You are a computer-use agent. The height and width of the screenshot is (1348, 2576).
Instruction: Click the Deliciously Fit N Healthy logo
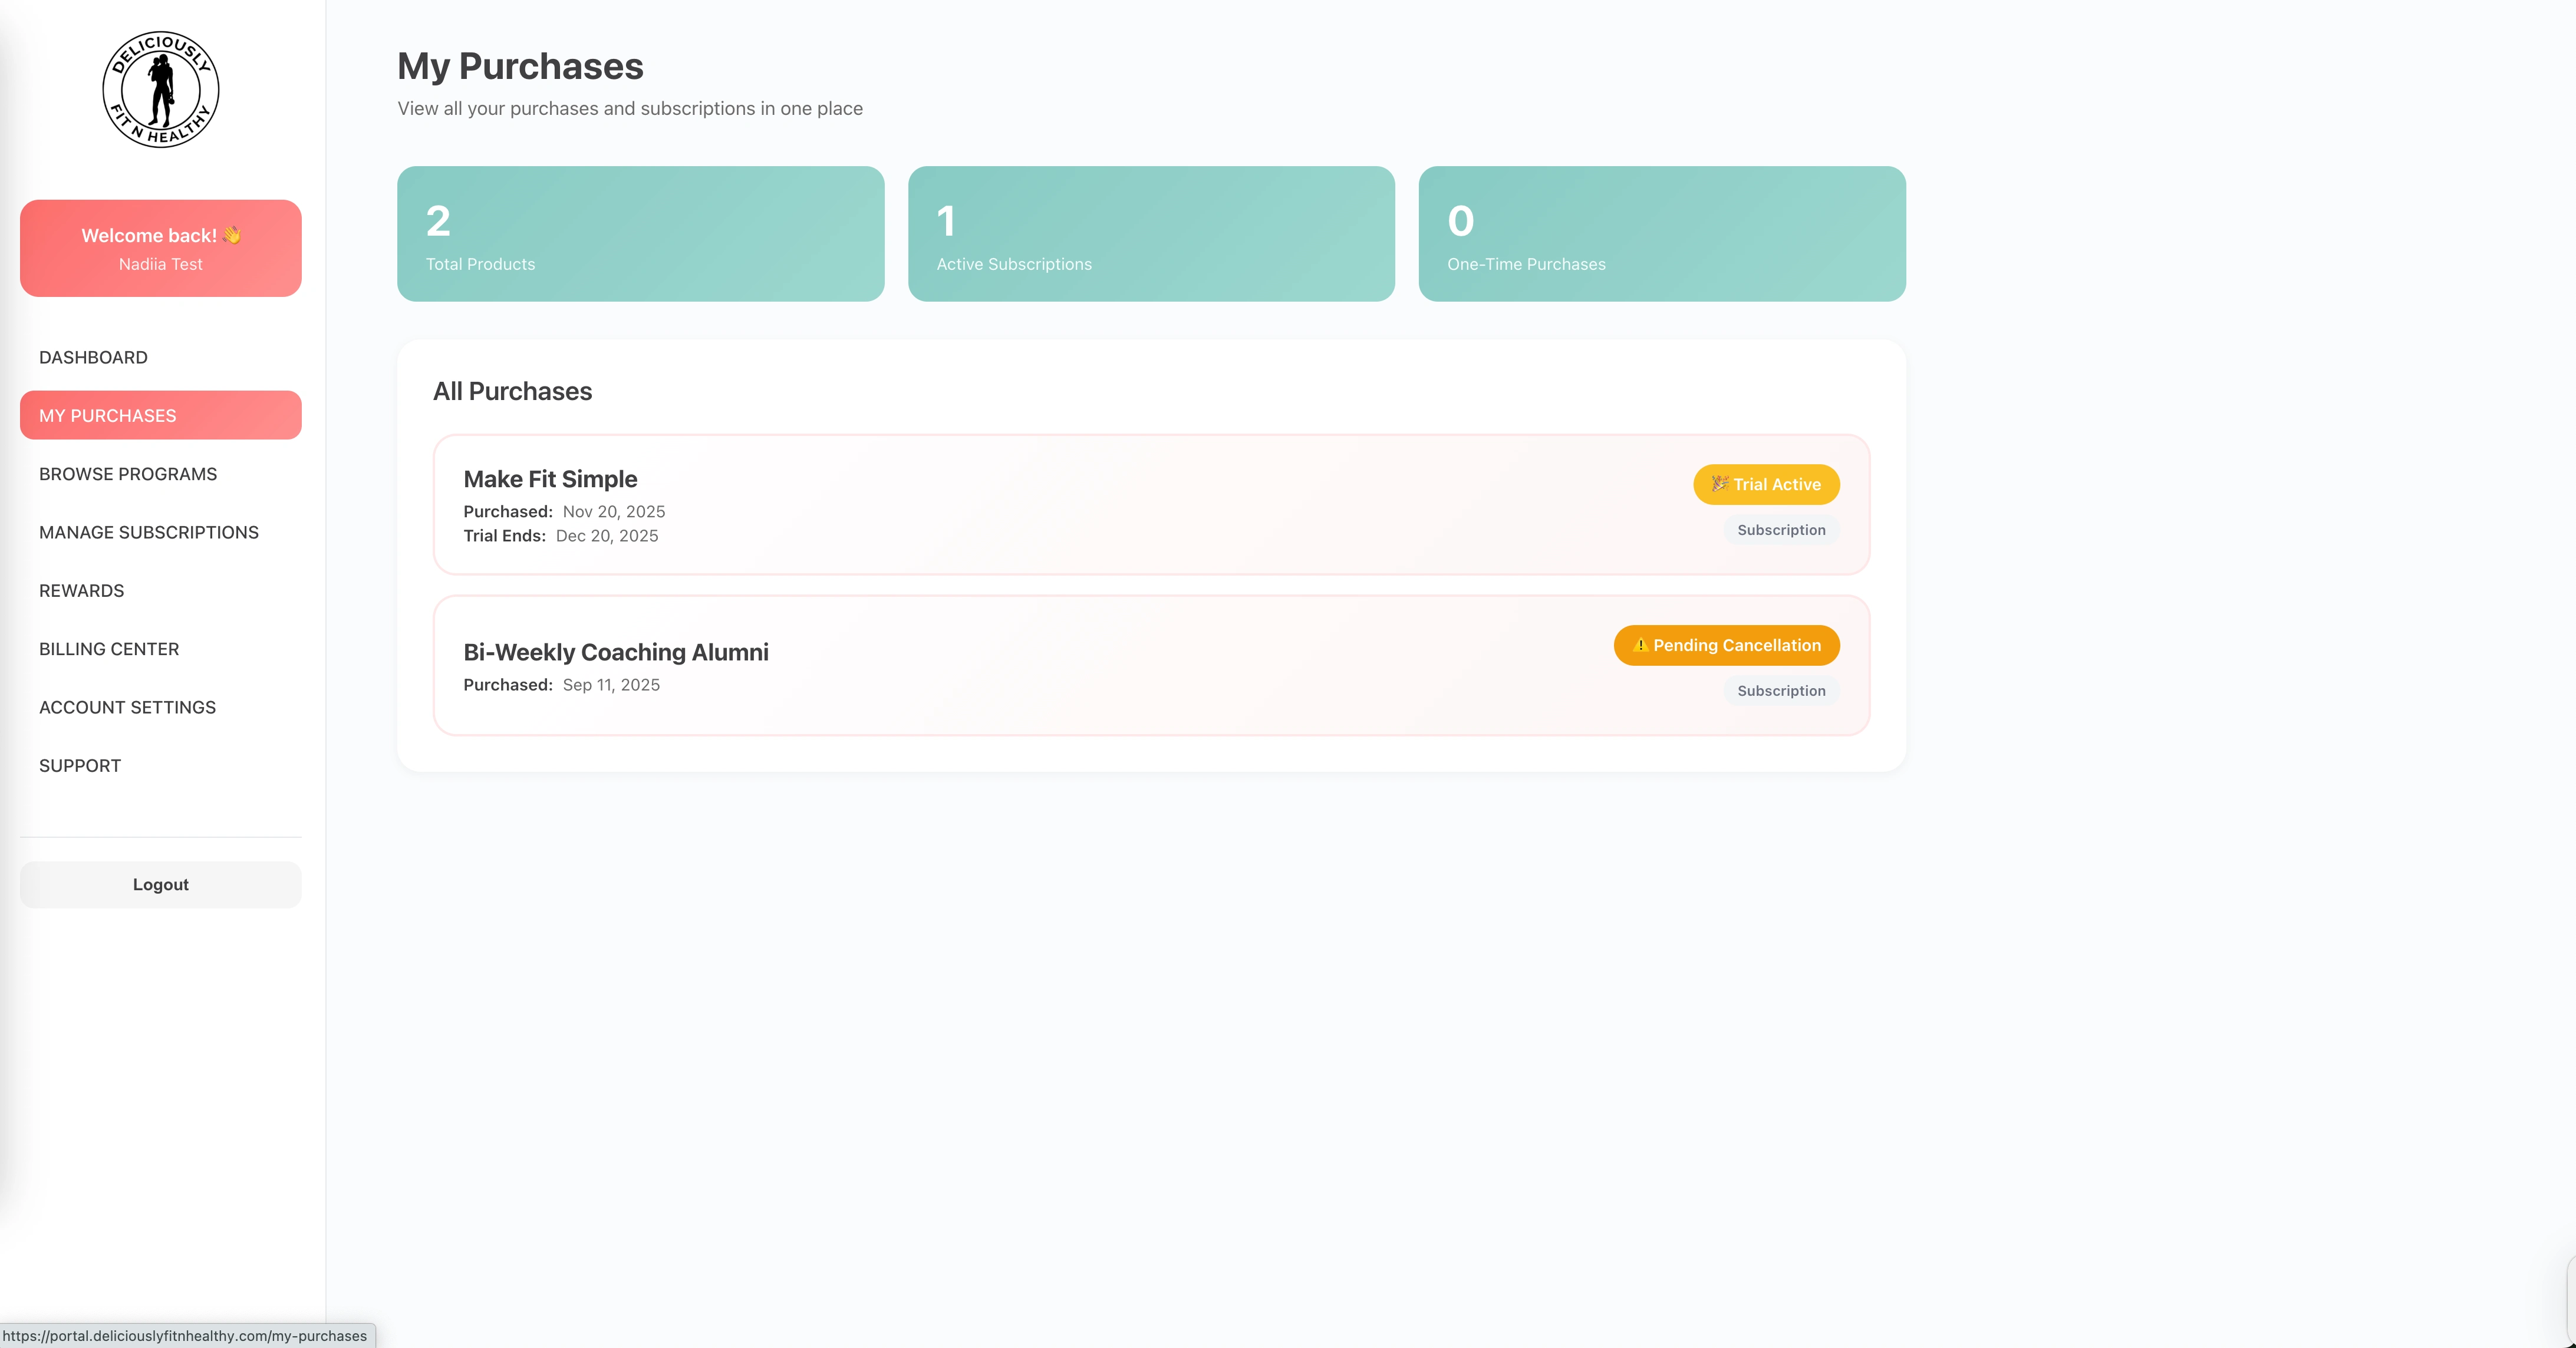pos(161,90)
